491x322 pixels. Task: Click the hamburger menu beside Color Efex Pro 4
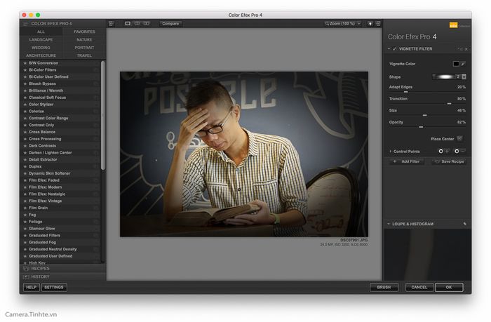(x=25, y=23)
